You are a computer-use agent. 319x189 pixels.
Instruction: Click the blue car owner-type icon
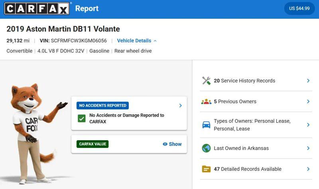(206, 125)
